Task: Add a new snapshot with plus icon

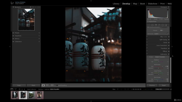Action: click(x=39, y=36)
